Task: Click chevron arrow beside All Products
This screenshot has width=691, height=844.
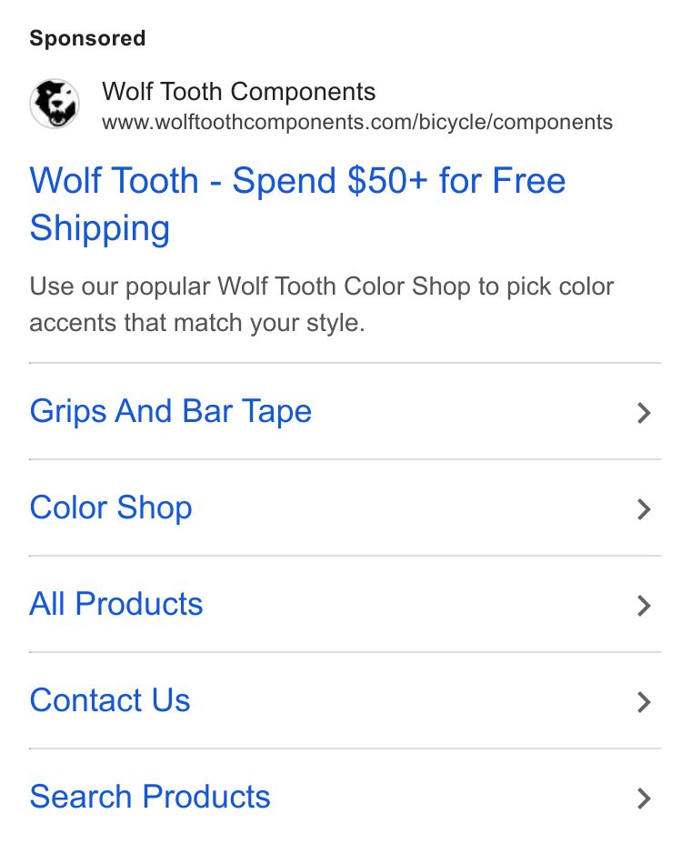Action: 644,606
